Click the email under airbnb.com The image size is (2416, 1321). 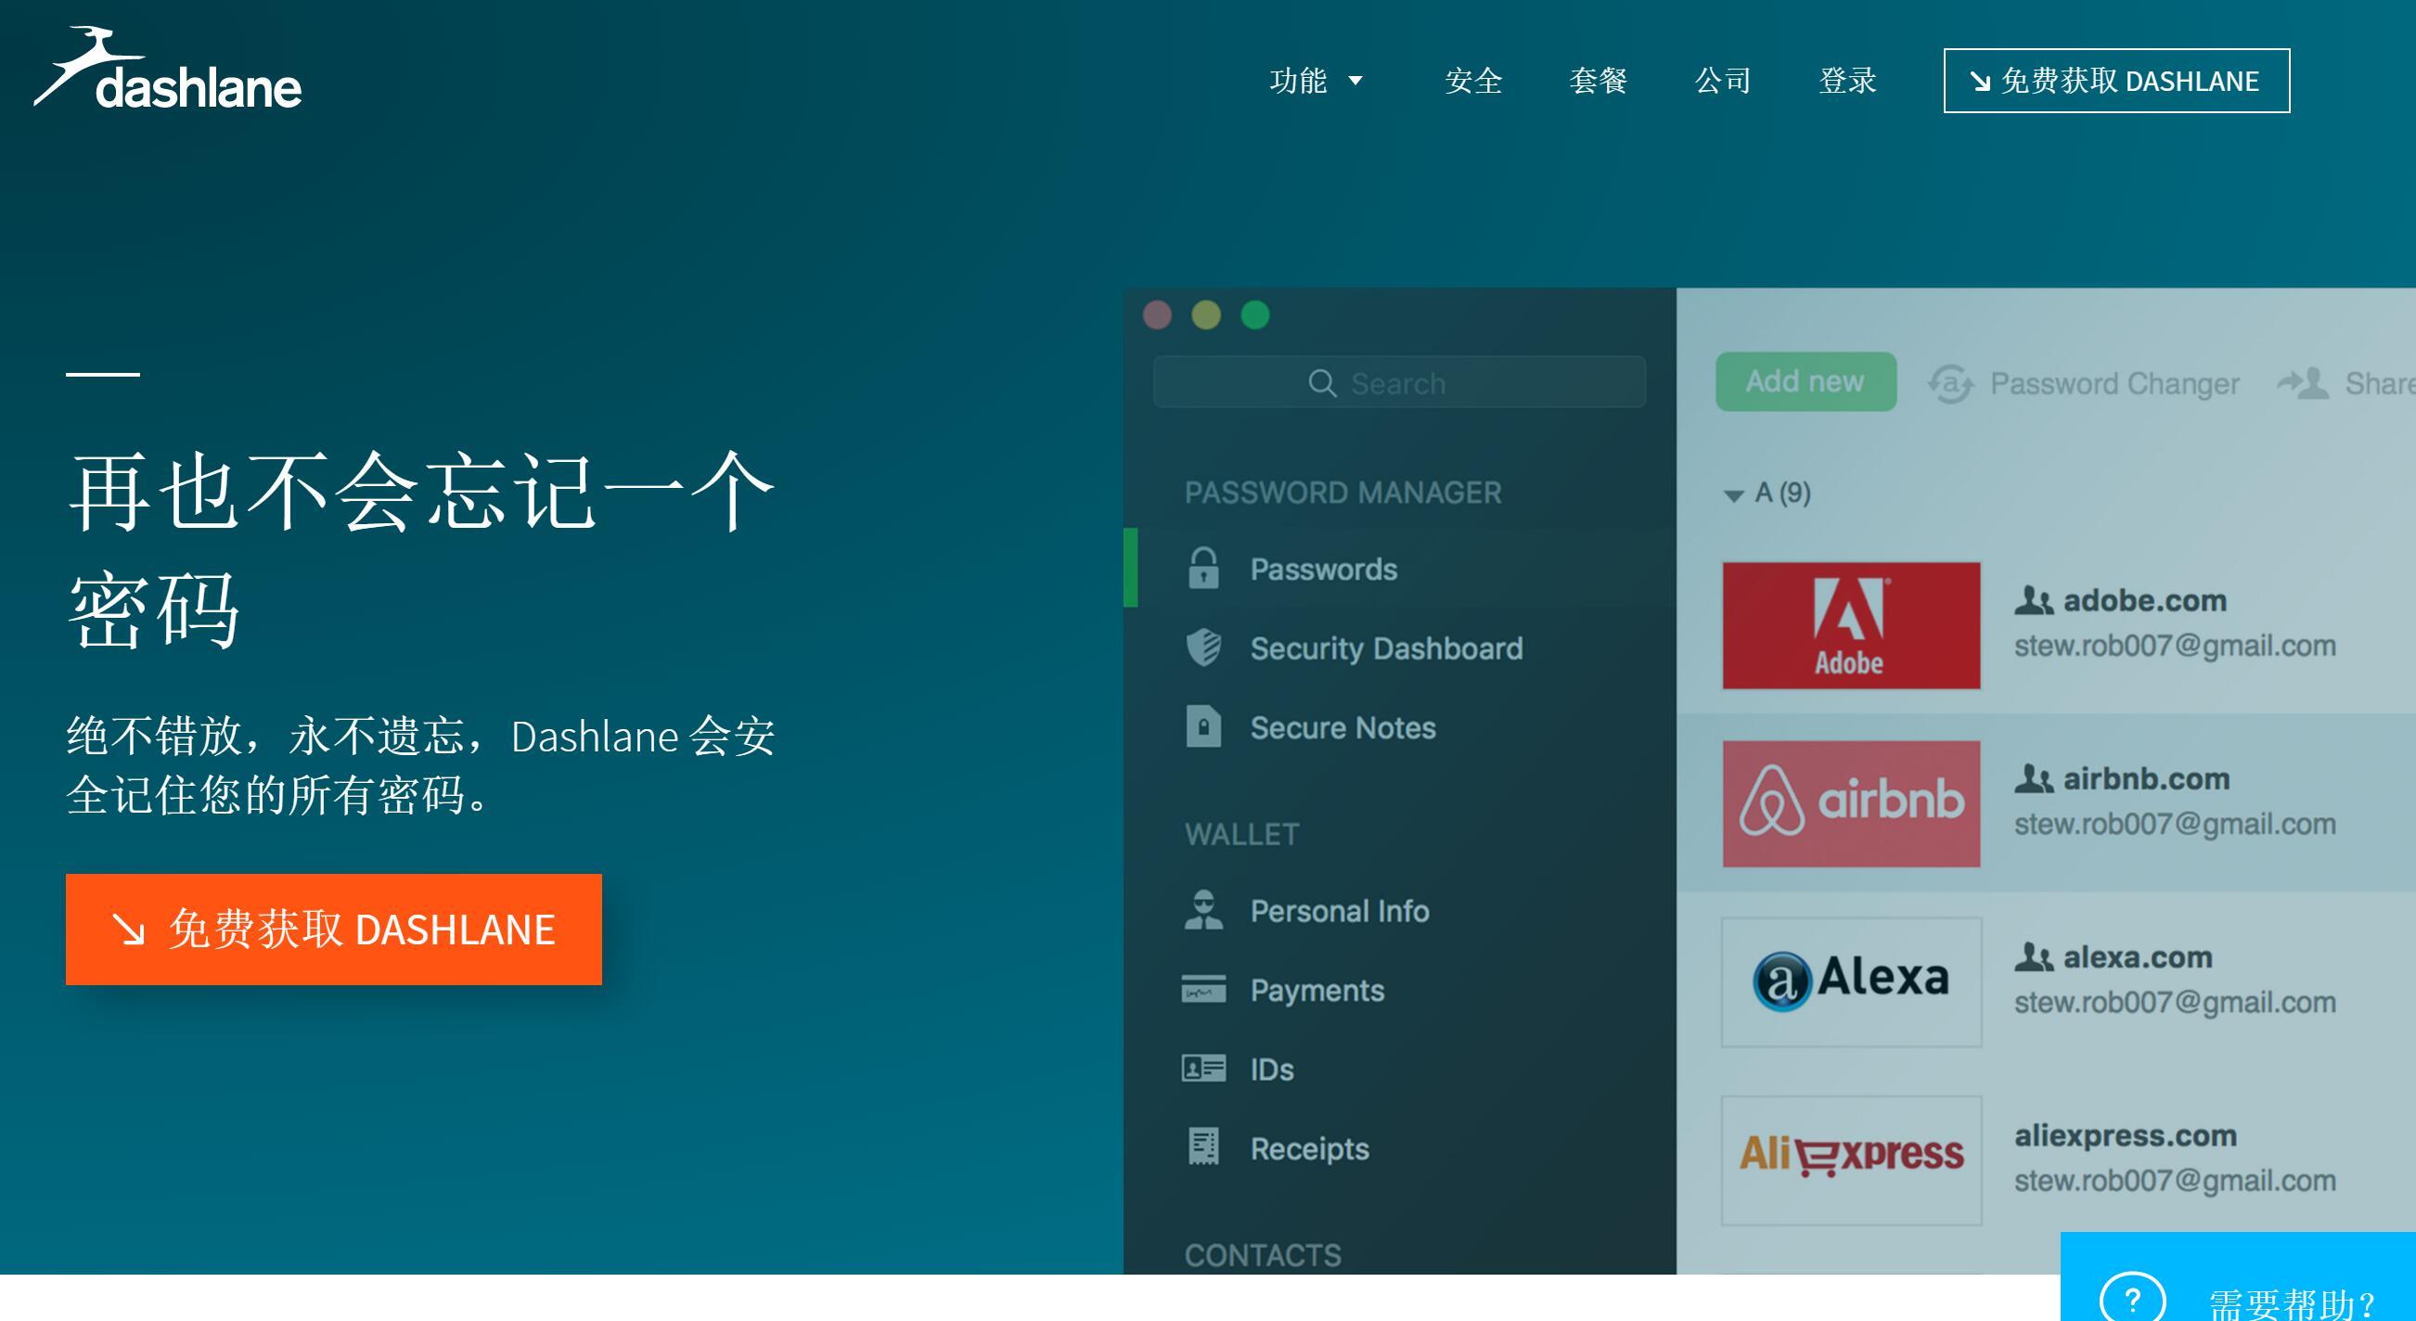click(x=2175, y=823)
